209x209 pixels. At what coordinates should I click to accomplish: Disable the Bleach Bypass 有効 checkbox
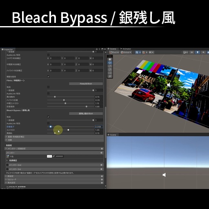(x=48, y=117)
